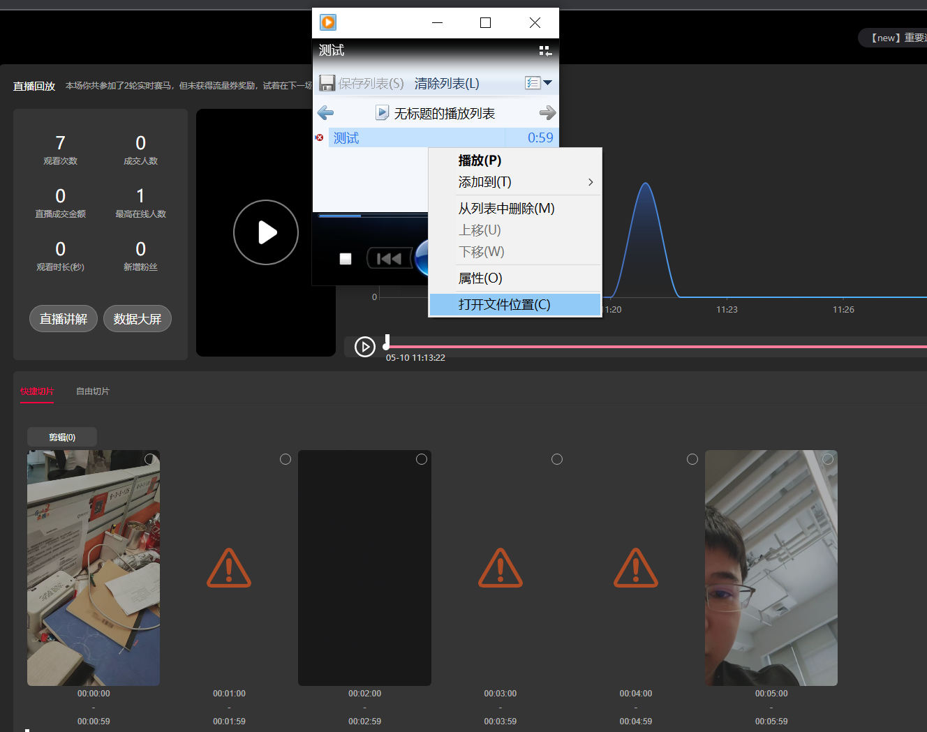Open the 00:00:00 clip thumbnail
The width and height of the screenshot is (927, 732).
click(x=94, y=568)
